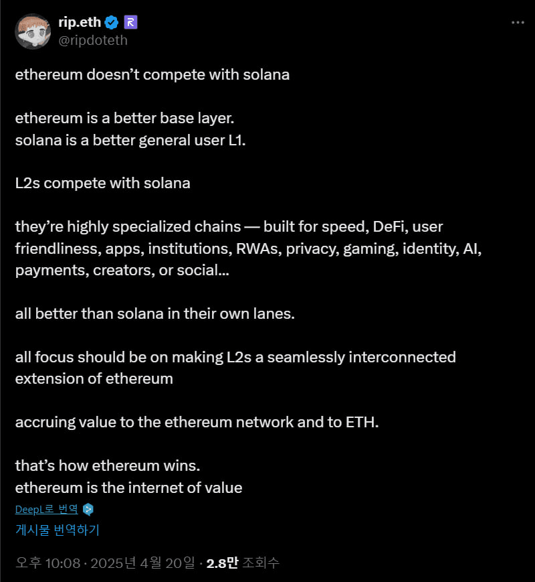Click '게시물 번역하기' to translate the post
The height and width of the screenshot is (582, 535).
(58, 530)
